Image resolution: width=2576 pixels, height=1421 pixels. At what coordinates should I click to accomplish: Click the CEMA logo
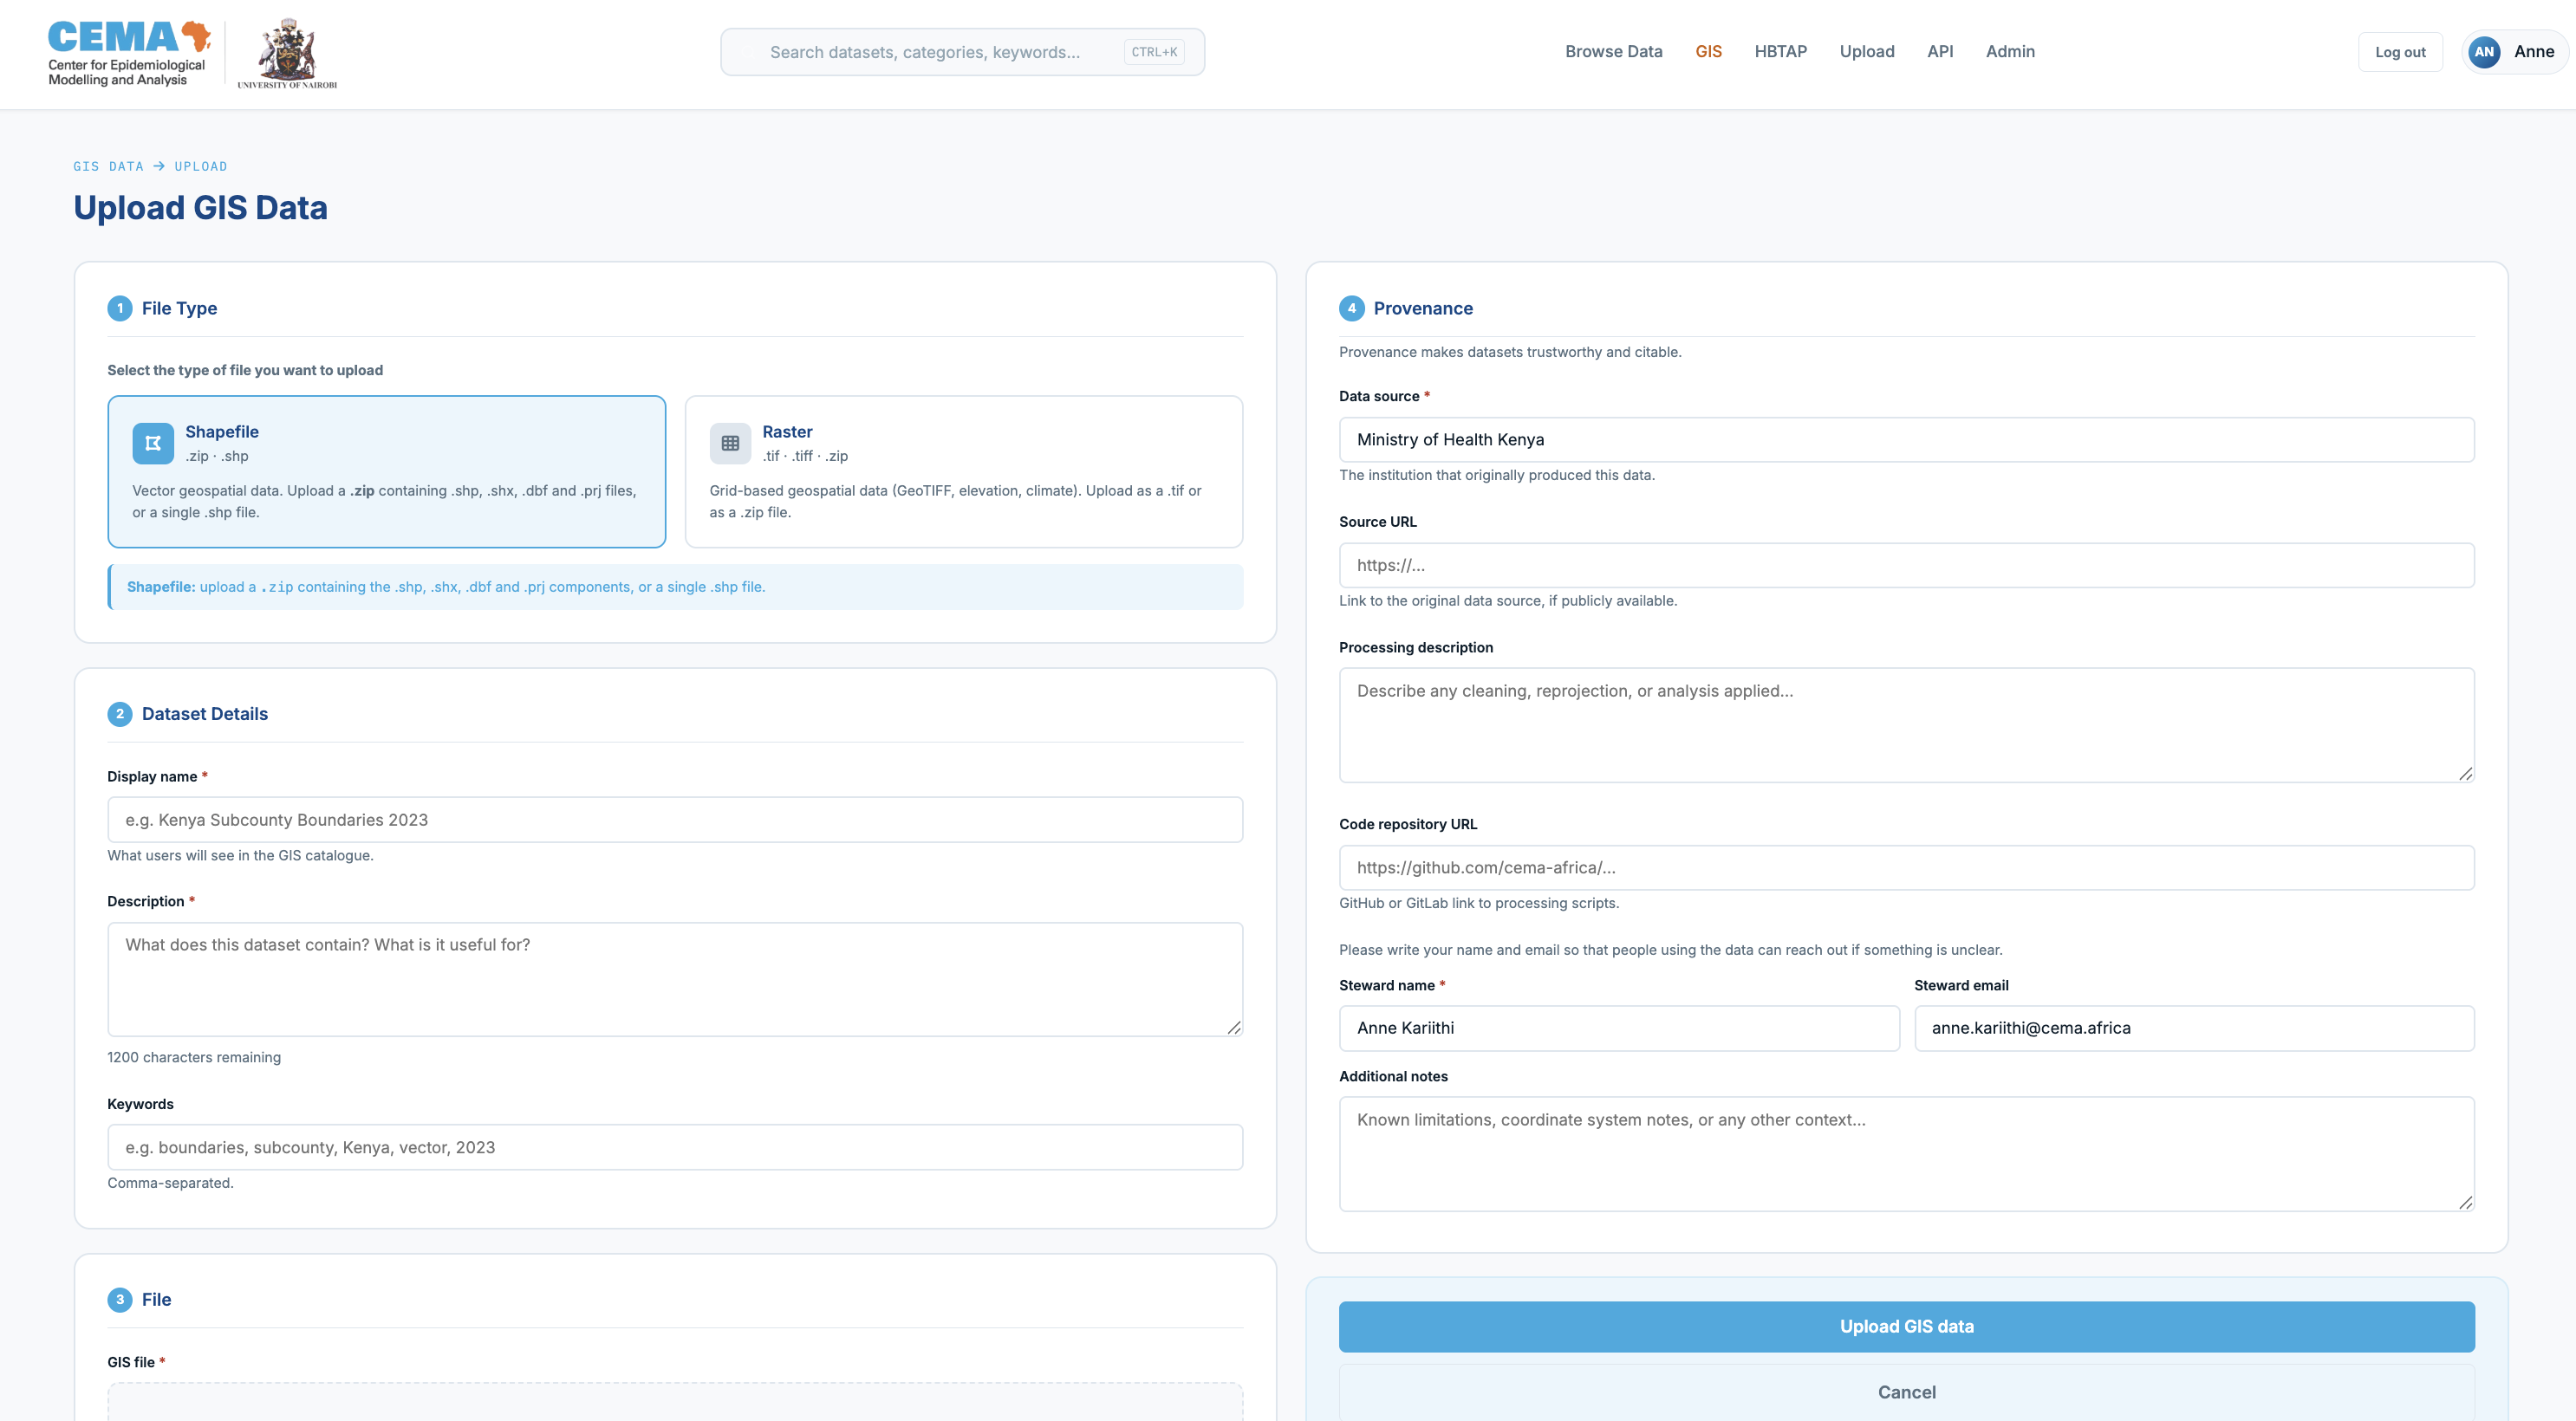click(x=129, y=53)
